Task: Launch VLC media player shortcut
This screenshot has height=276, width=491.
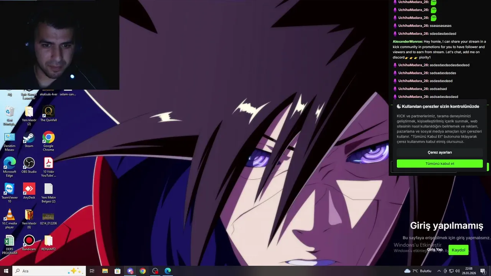Action: (x=10, y=219)
